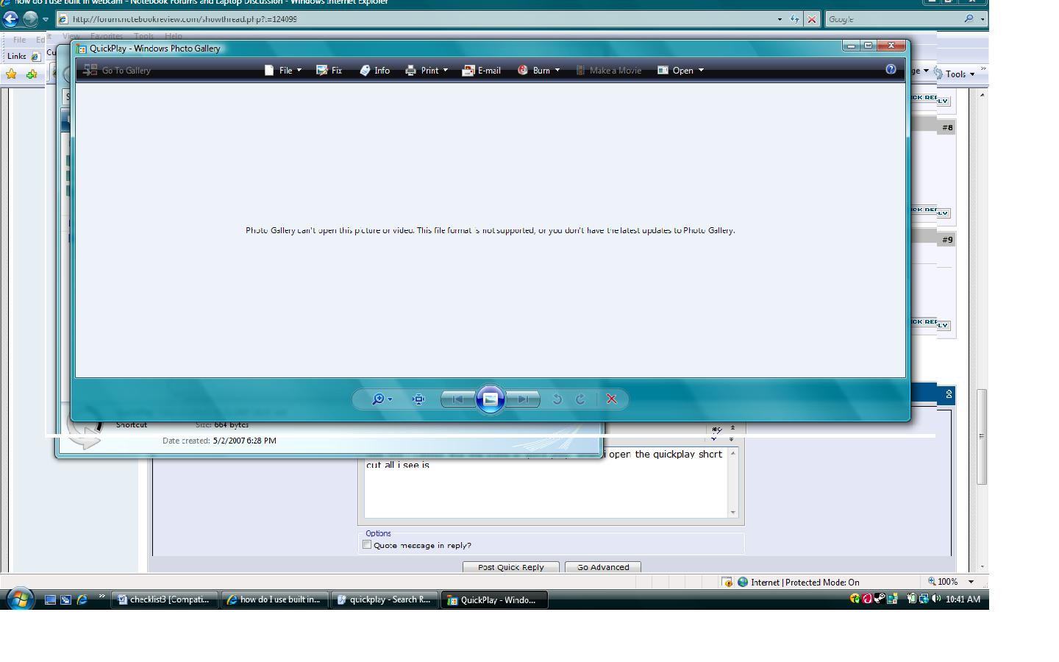Click the Google search box in IE
Image resolution: width=1059 pixels, height=662 pixels.
coord(894,19)
